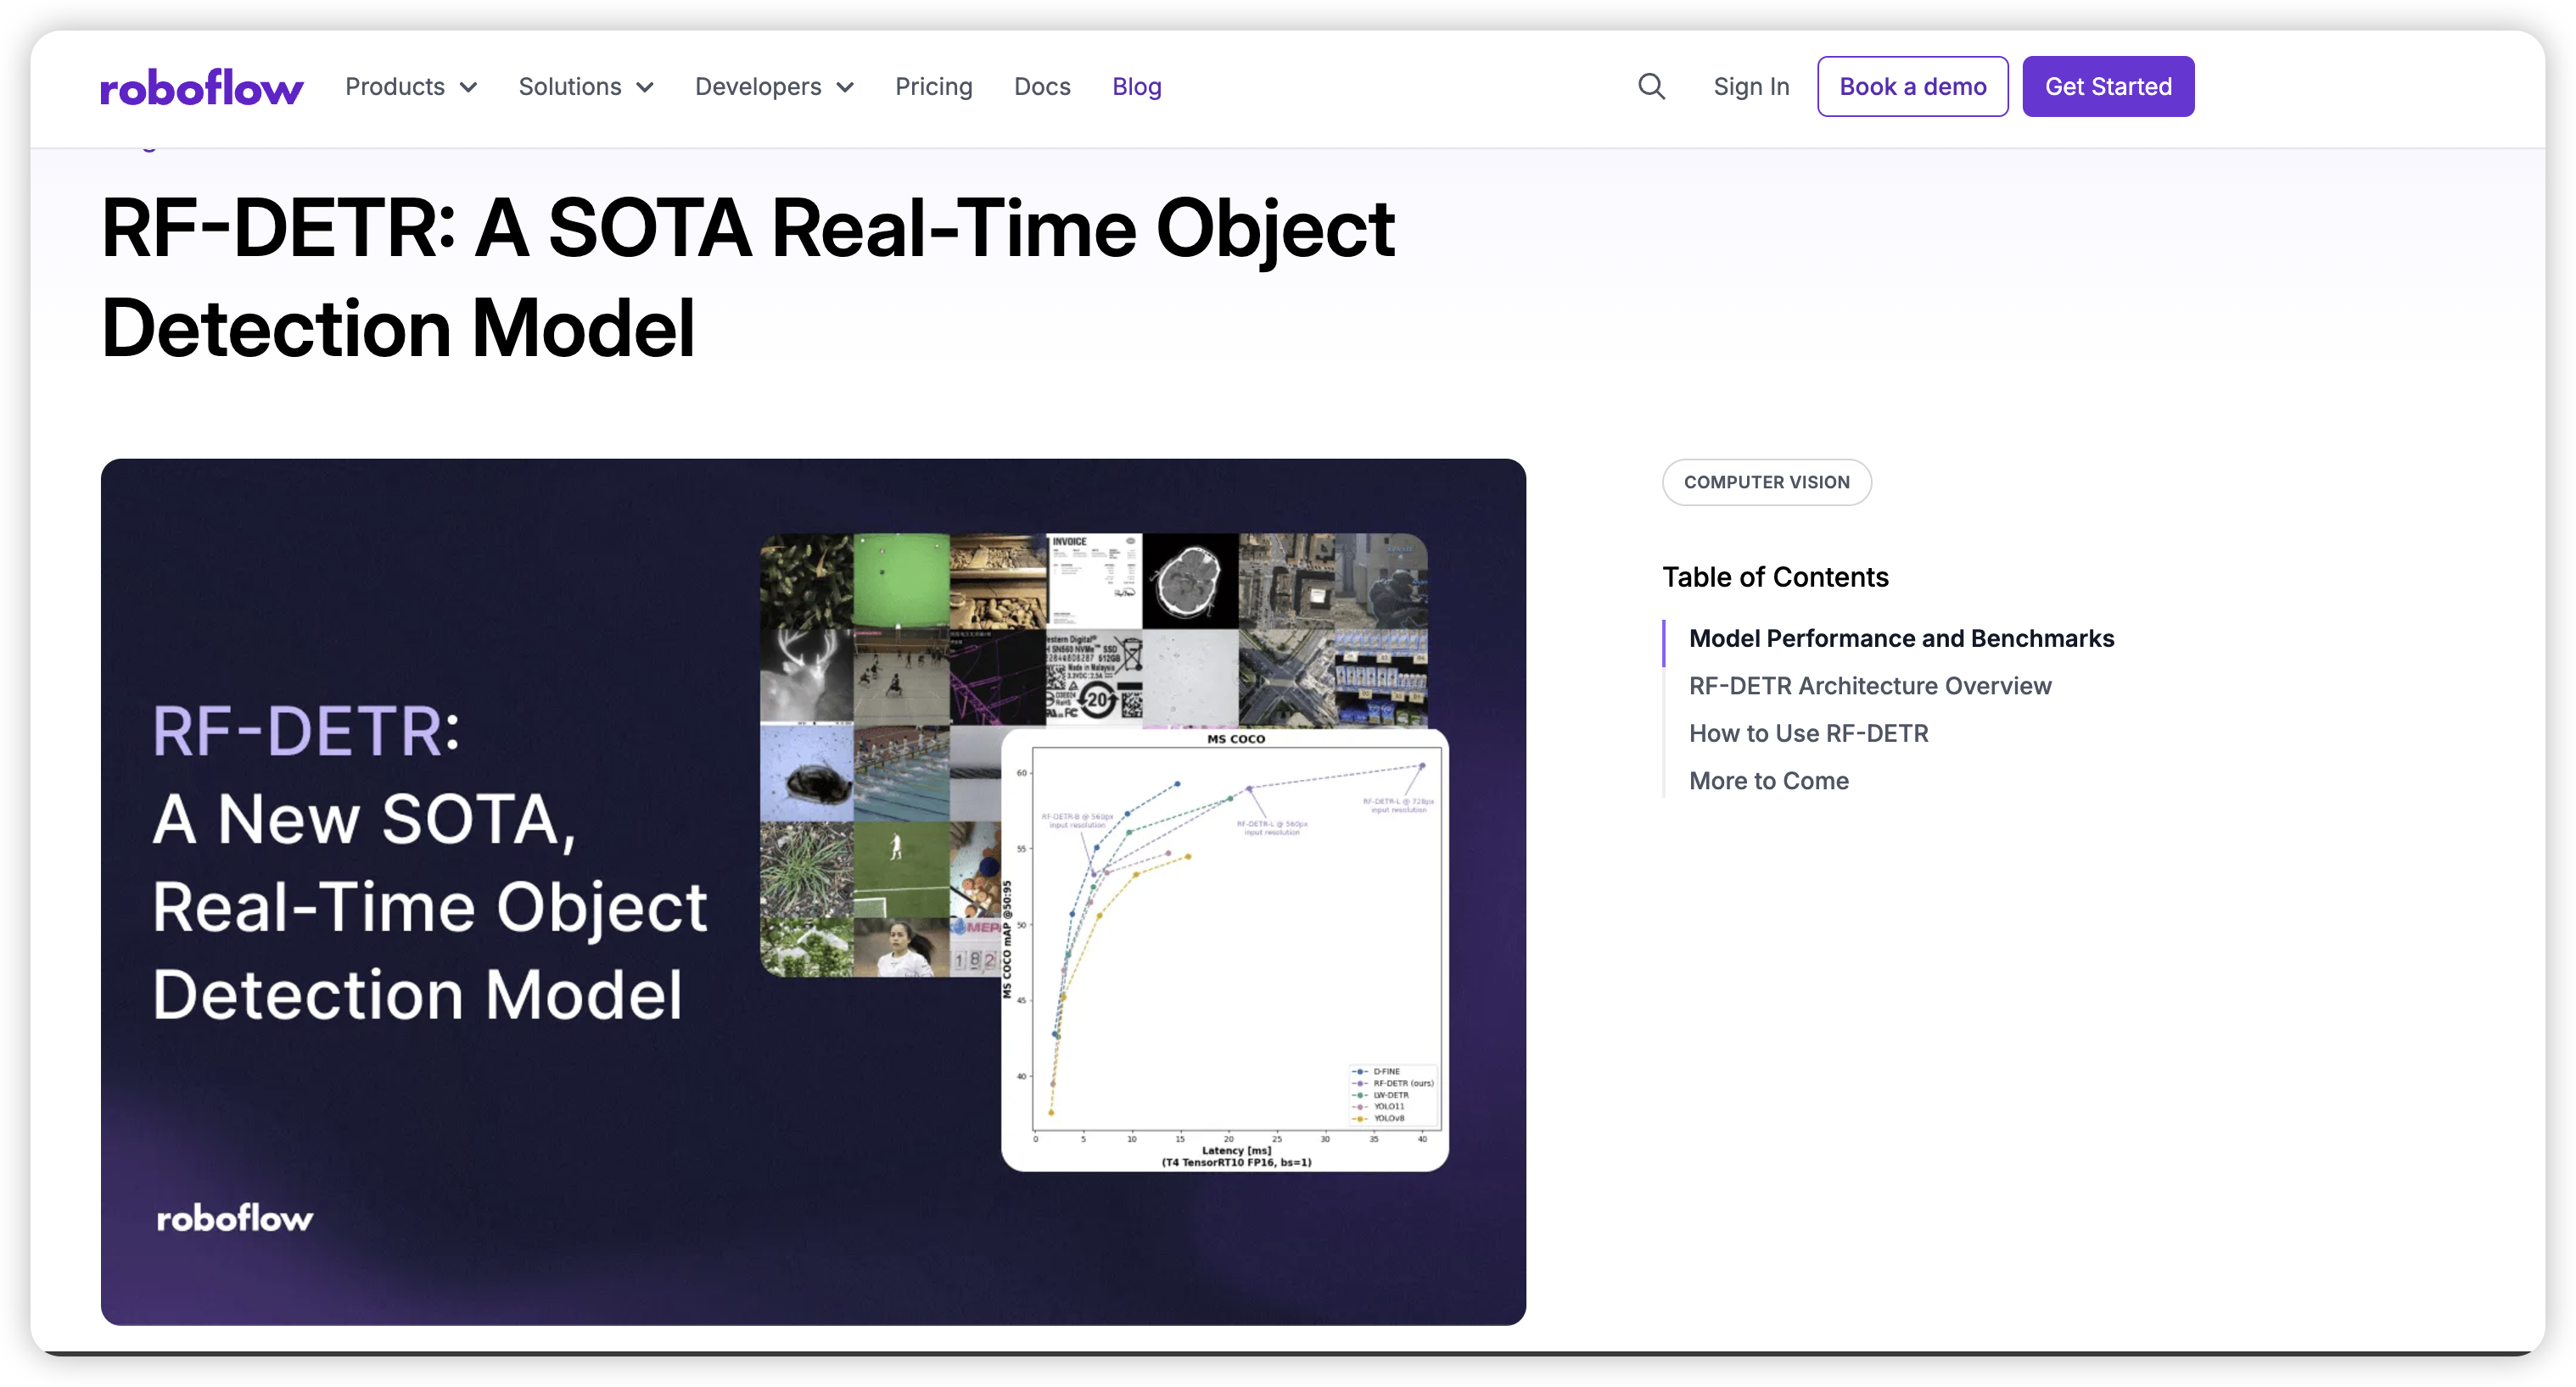Click the brain scan tile in image collage
2576x1387 pixels.
coord(1189,582)
